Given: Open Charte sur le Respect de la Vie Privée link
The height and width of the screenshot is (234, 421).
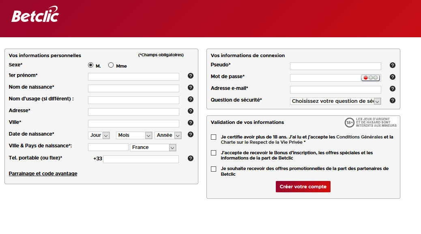Looking at the screenshot, I should click(262, 143).
